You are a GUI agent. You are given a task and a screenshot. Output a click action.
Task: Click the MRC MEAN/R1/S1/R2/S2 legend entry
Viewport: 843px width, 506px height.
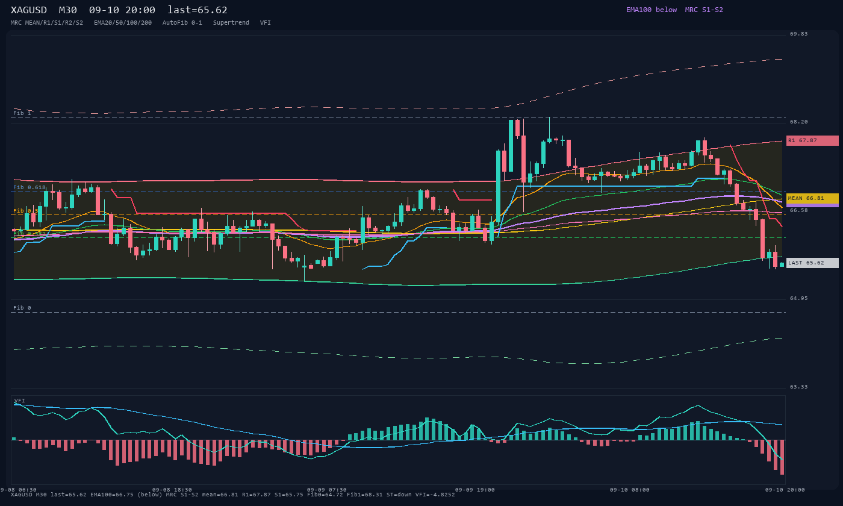[47, 23]
